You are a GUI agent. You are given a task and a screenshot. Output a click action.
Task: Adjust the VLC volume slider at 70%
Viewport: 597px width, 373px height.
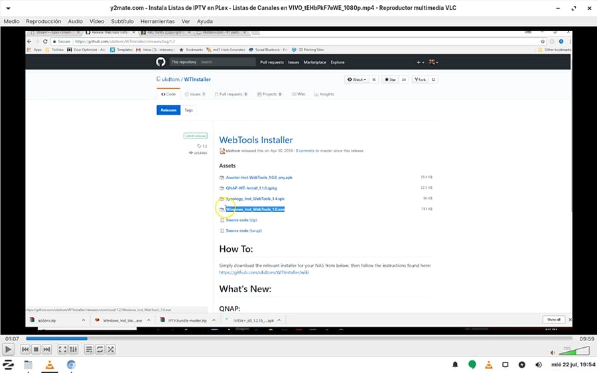(574, 350)
